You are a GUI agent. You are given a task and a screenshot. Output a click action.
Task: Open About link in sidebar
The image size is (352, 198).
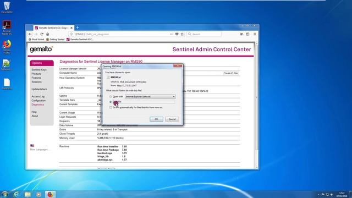35,116
